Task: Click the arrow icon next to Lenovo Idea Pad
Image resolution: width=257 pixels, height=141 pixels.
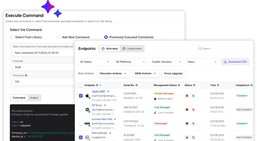Action: 115,119
